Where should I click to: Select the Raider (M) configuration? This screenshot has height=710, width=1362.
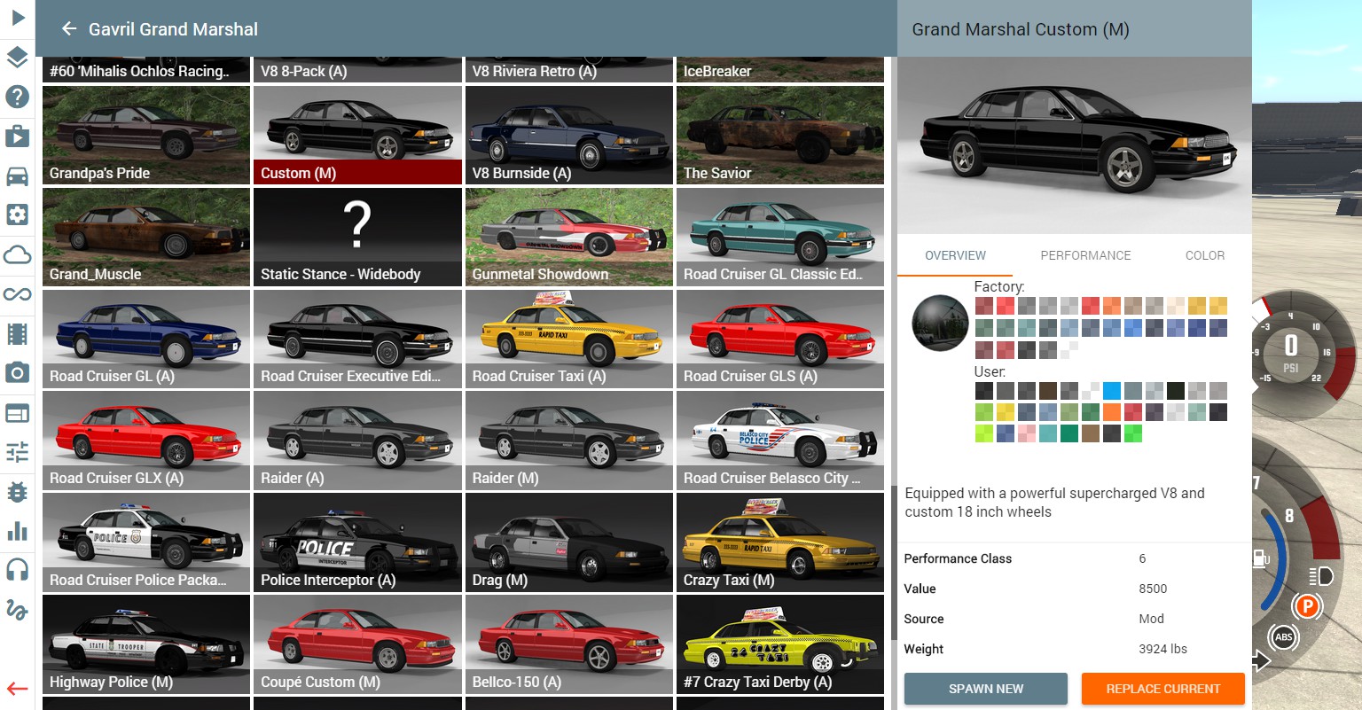point(569,441)
